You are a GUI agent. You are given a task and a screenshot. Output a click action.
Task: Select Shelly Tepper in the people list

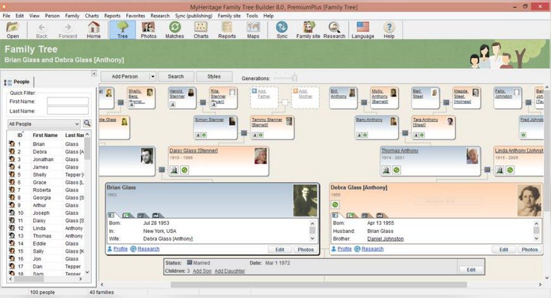(46, 175)
